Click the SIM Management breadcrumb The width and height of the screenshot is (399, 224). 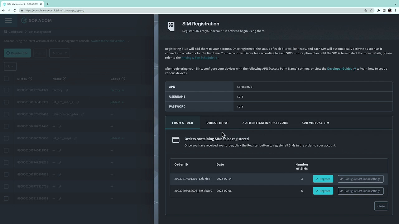pyautogui.click(x=40, y=32)
